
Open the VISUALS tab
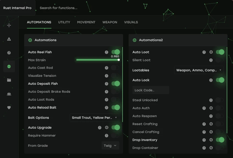tap(131, 22)
